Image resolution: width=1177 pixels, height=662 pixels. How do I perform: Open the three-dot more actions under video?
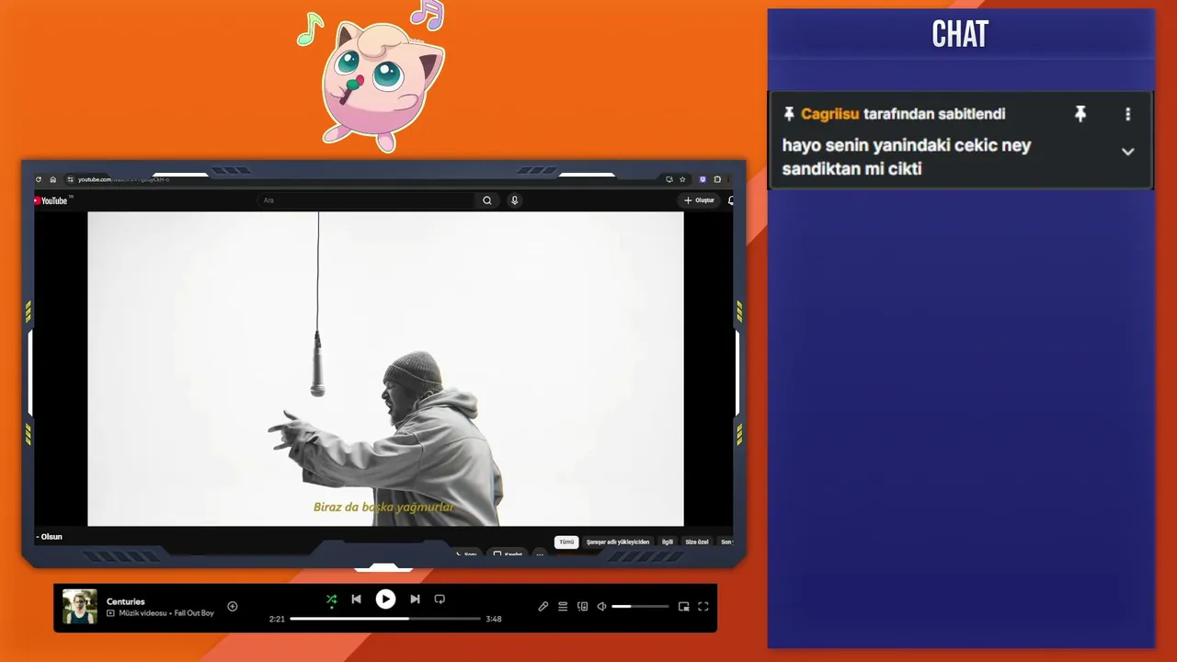[540, 554]
